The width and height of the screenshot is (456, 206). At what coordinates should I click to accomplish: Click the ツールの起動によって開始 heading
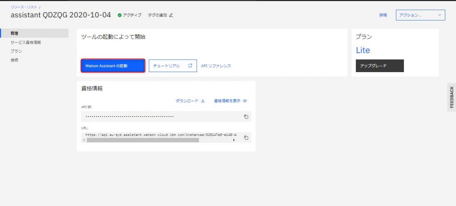click(x=113, y=37)
